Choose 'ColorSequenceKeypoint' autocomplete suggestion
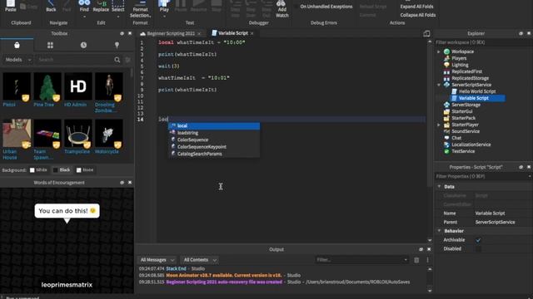Screen dimensions: 533x299 click(x=215, y=147)
